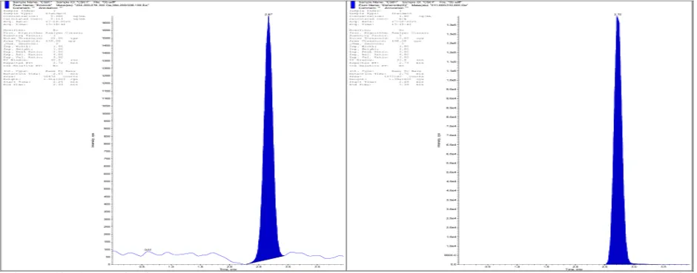Click the filled analyte peak in left chromatogram
The width and height of the screenshot is (697, 273).
[268, 178]
